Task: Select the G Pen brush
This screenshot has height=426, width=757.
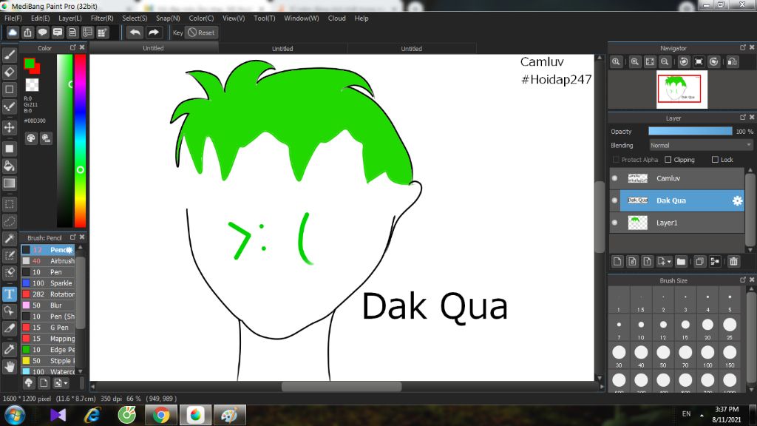Action: click(x=48, y=328)
